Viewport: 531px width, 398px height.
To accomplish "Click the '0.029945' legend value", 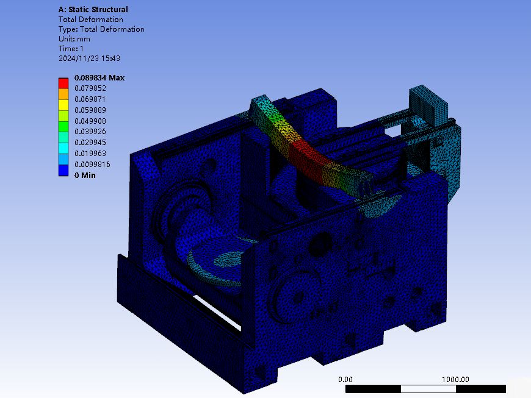I will 90,143.
